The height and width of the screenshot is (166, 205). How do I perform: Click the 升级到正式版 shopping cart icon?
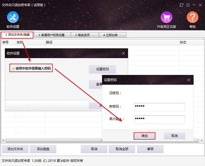coord(166,17)
